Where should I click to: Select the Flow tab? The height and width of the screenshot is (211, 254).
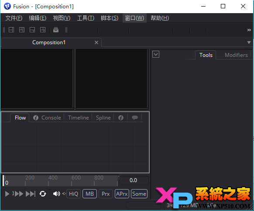[x=20, y=118]
